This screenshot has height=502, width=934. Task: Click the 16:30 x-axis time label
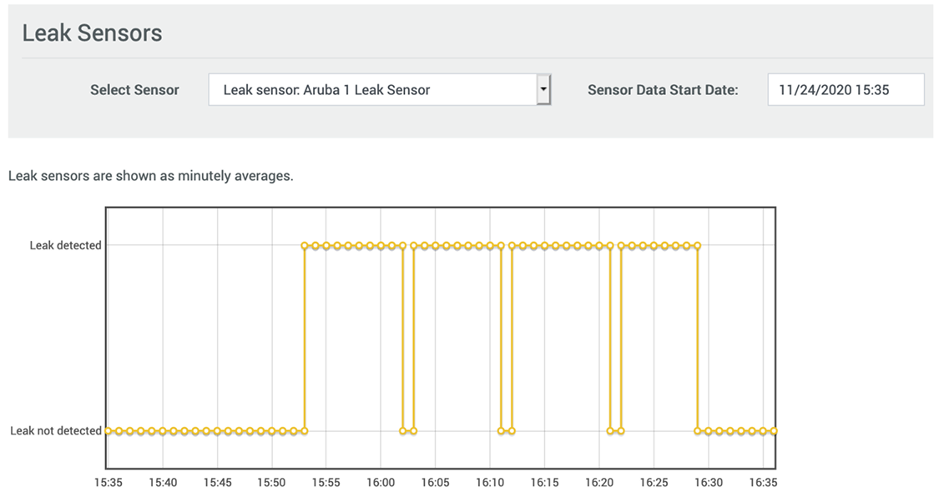tap(708, 483)
